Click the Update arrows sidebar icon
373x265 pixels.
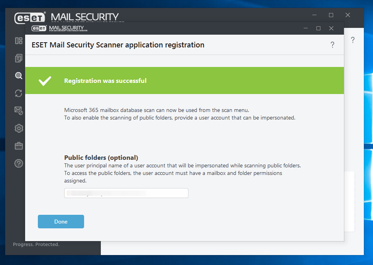tap(19, 93)
